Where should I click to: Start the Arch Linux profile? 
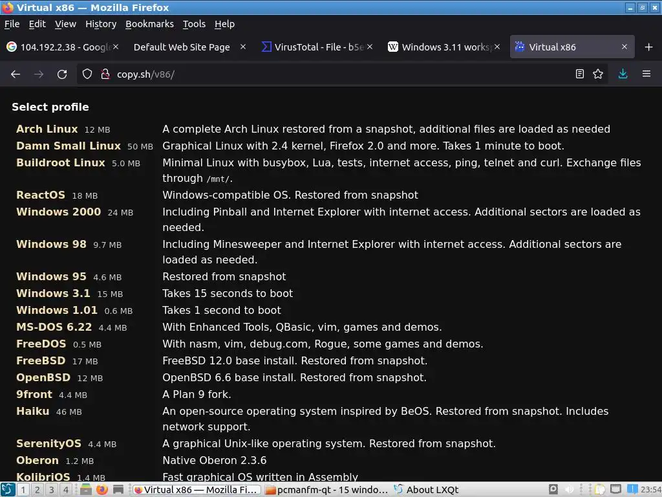pos(47,129)
